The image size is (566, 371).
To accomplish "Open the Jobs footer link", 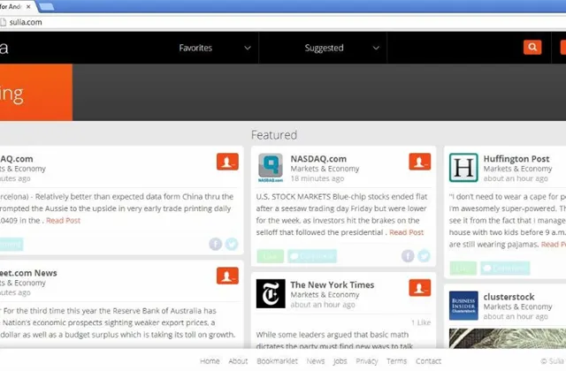I will click(340, 361).
